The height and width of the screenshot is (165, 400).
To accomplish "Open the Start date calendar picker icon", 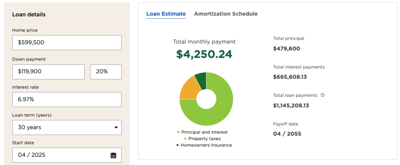I will click(x=113, y=155).
